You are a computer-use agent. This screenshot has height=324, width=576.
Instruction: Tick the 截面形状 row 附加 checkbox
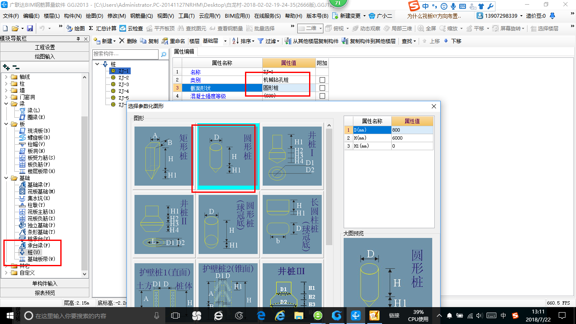point(322,88)
